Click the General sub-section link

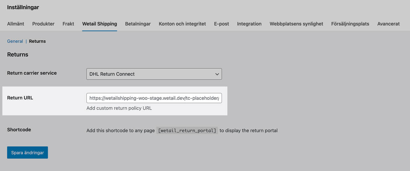click(15, 41)
